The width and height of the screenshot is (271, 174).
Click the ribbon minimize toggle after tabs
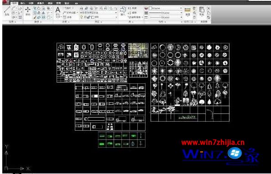(x=76, y=4)
